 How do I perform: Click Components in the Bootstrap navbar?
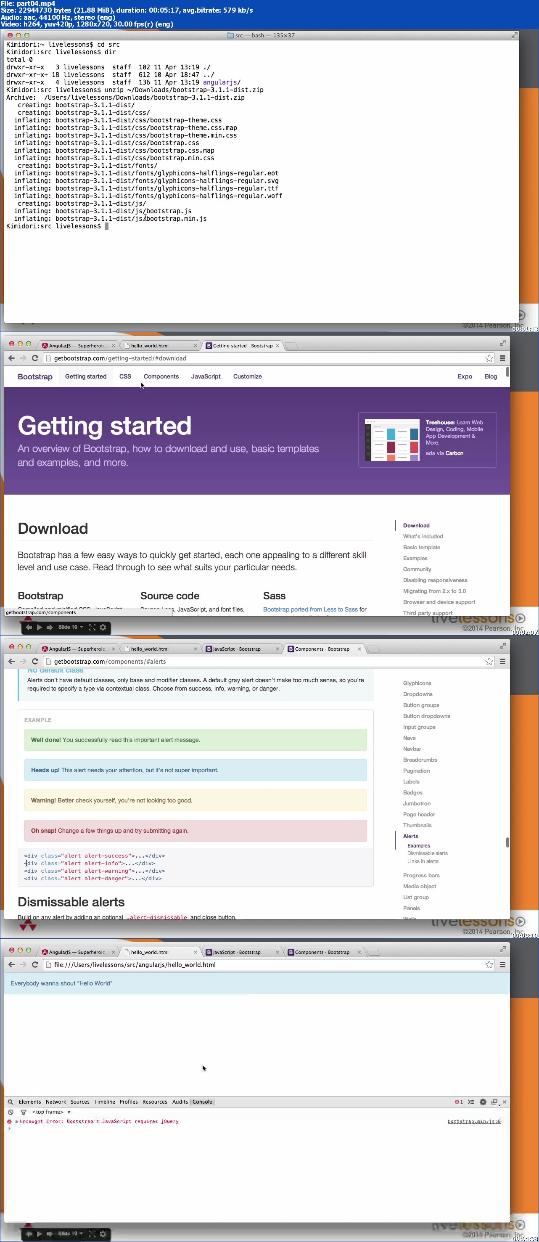click(161, 376)
